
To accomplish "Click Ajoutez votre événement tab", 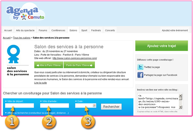I will pos(175,30).
